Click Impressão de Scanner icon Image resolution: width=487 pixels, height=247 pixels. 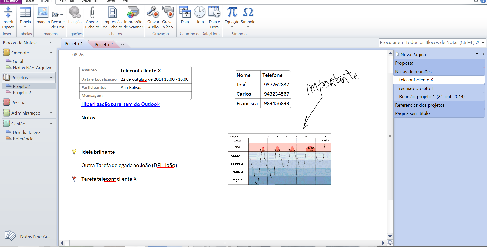[133, 12]
